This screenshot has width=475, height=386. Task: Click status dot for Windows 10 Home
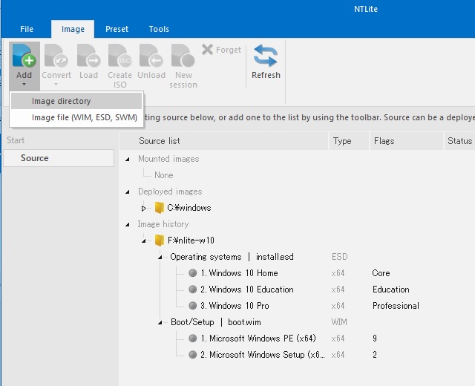(x=193, y=273)
